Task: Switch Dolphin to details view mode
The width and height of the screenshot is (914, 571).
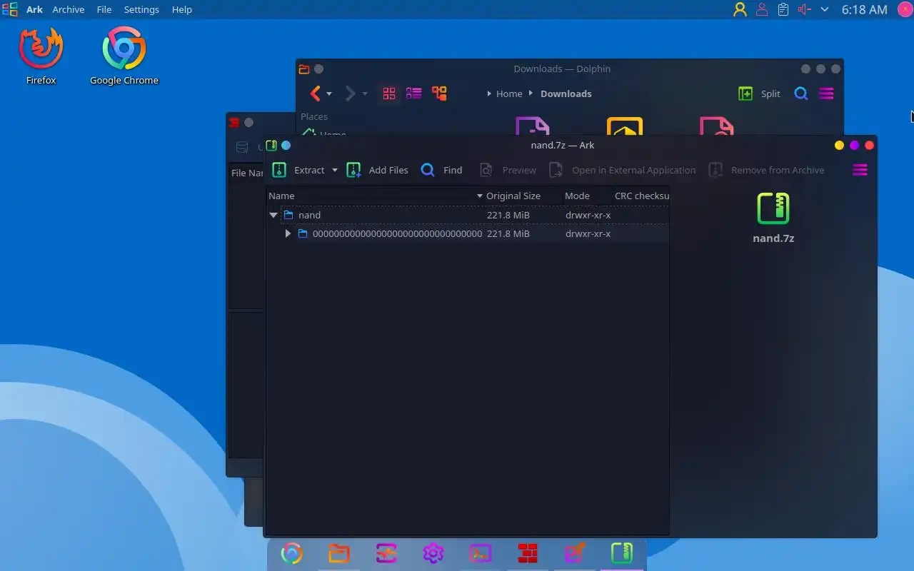Action: [414, 94]
